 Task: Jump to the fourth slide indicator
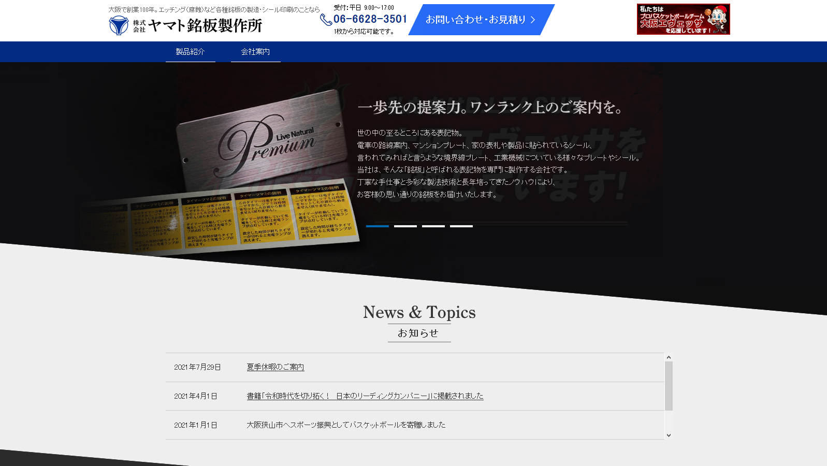point(461,226)
